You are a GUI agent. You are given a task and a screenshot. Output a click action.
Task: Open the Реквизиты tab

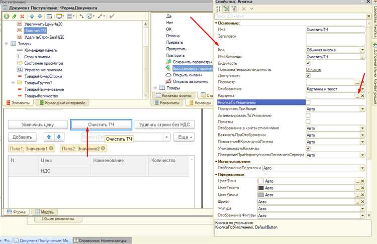(167, 103)
